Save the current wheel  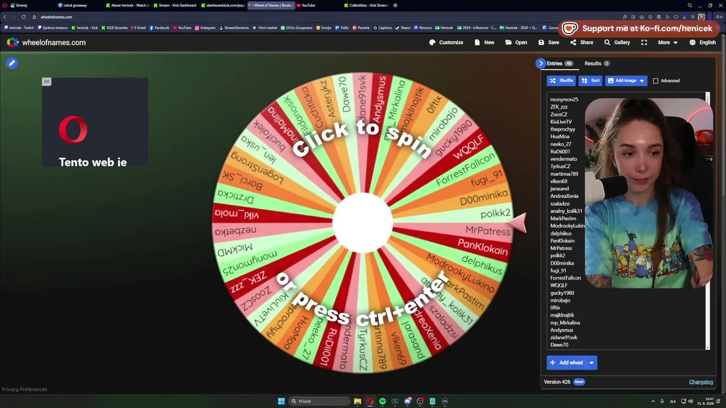click(x=548, y=42)
